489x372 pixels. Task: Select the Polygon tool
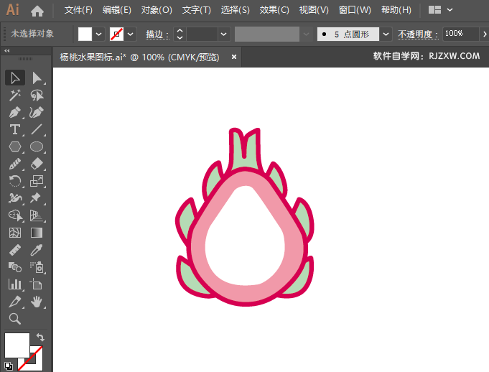pyautogui.click(x=15, y=147)
